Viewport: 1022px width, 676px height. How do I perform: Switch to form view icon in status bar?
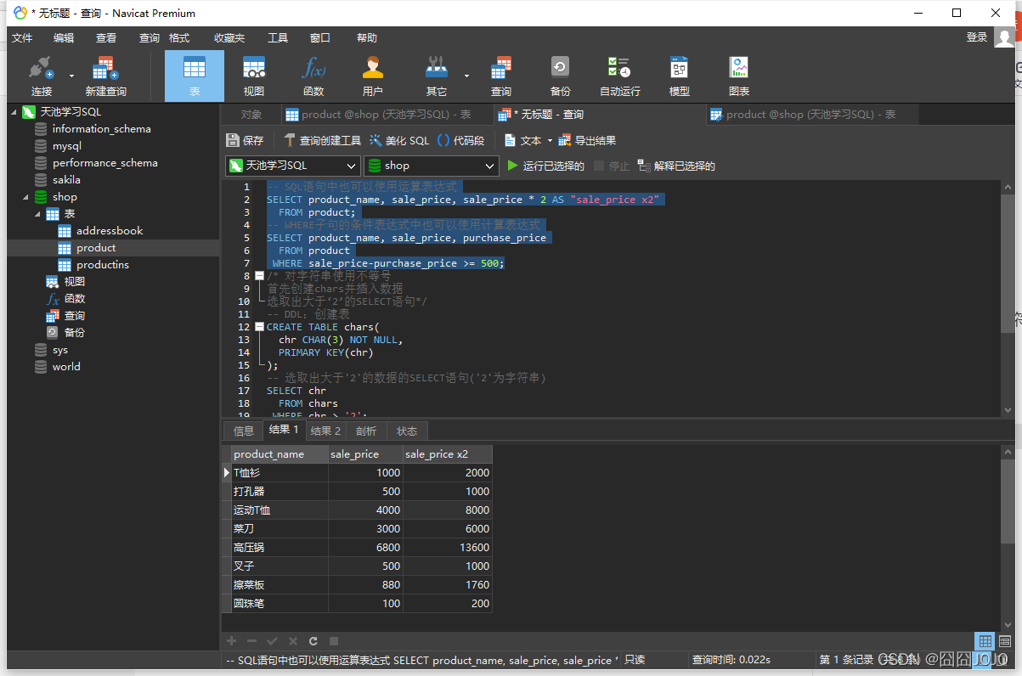pos(1005,641)
